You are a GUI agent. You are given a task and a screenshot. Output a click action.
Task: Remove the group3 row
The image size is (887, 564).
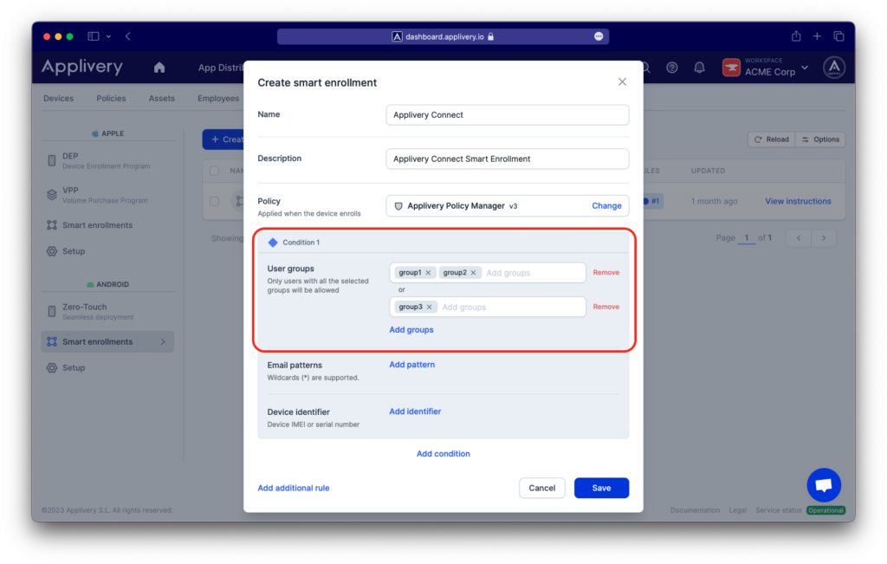click(x=605, y=307)
